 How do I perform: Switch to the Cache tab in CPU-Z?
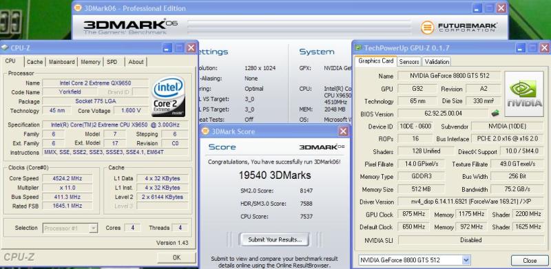click(35, 62)
